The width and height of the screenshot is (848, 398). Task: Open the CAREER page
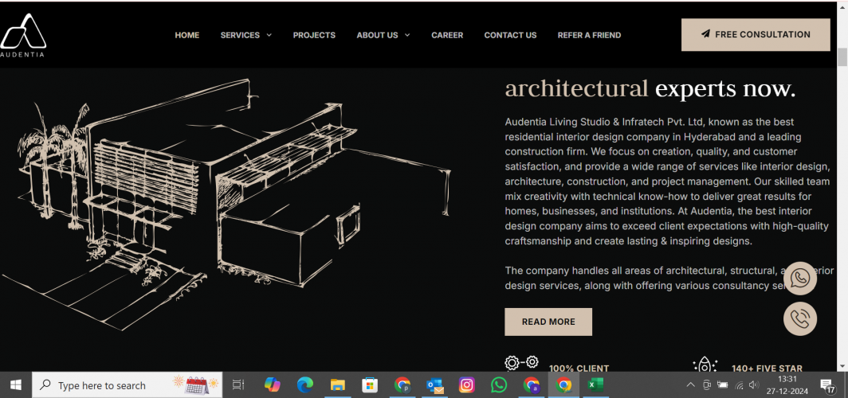pyautogui.click(x=447, y=35)
